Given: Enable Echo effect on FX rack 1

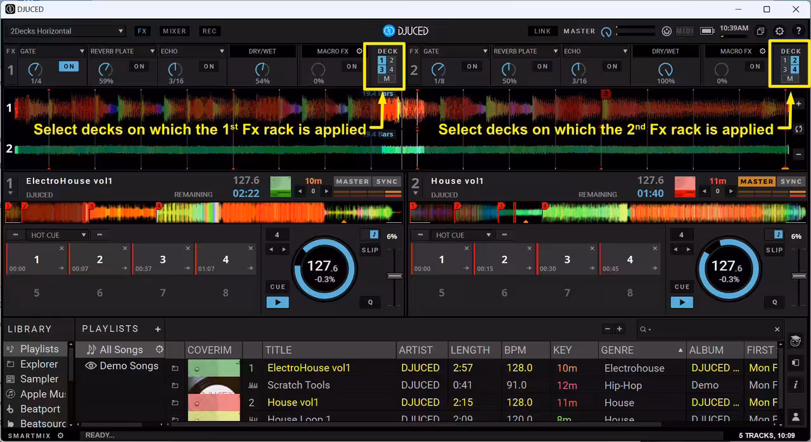Looking at the screenshot, I should point(208,66).
